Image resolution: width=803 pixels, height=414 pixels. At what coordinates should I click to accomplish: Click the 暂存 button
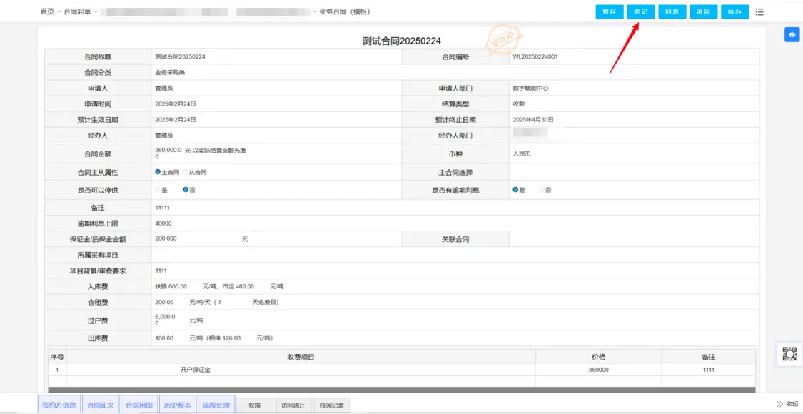click(610, 12)
